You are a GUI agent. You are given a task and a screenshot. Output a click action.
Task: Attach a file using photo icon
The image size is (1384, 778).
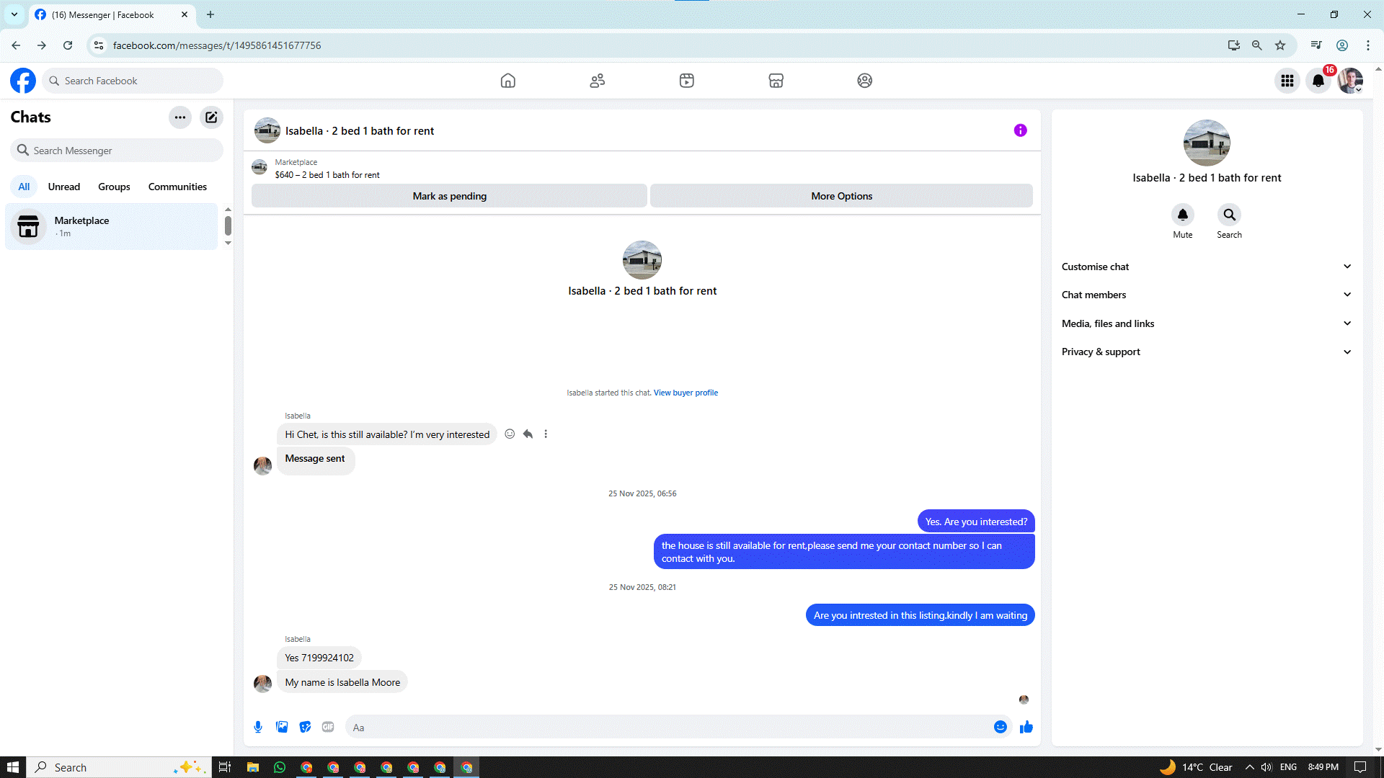[282, 727]
